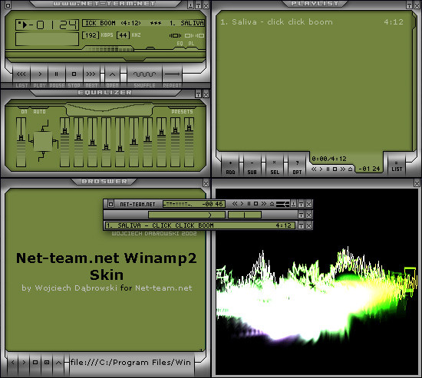Close the Browser window
Screen dimensions: 422x378
[x=206, y=183]
